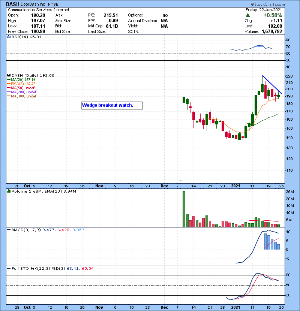
Task: Click the DoorDash Inc. company name
Action: coord(33,4)
